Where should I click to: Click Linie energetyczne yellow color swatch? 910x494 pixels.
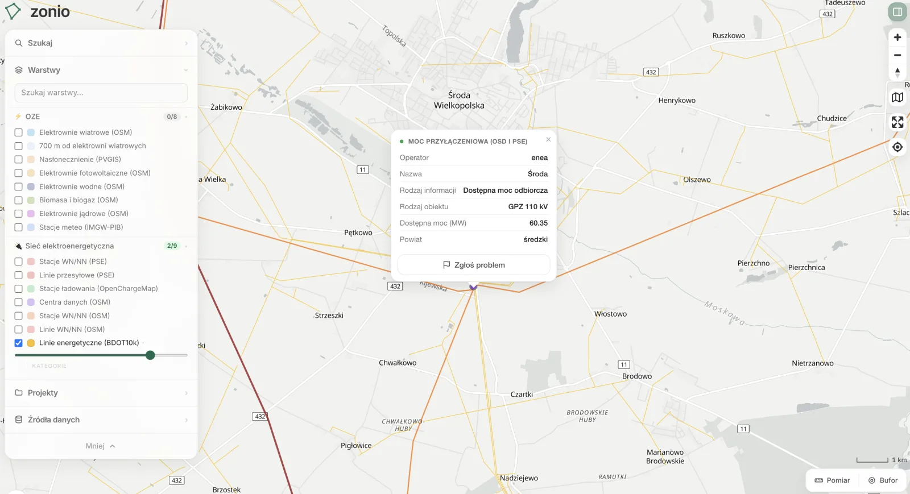pyautogui.click(x=31, y=343)
